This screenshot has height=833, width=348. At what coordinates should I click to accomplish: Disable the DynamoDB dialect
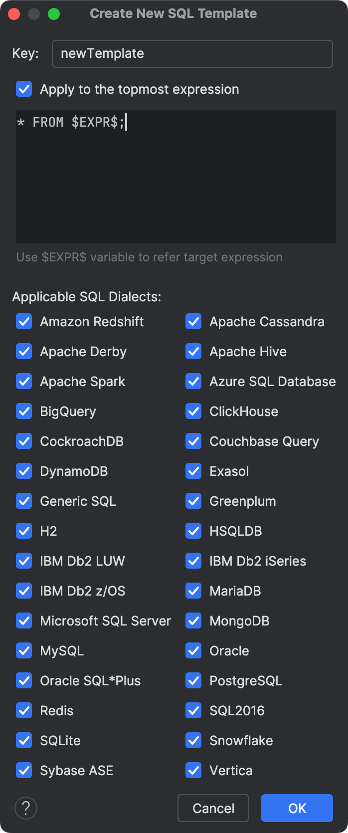click(23, 471)
